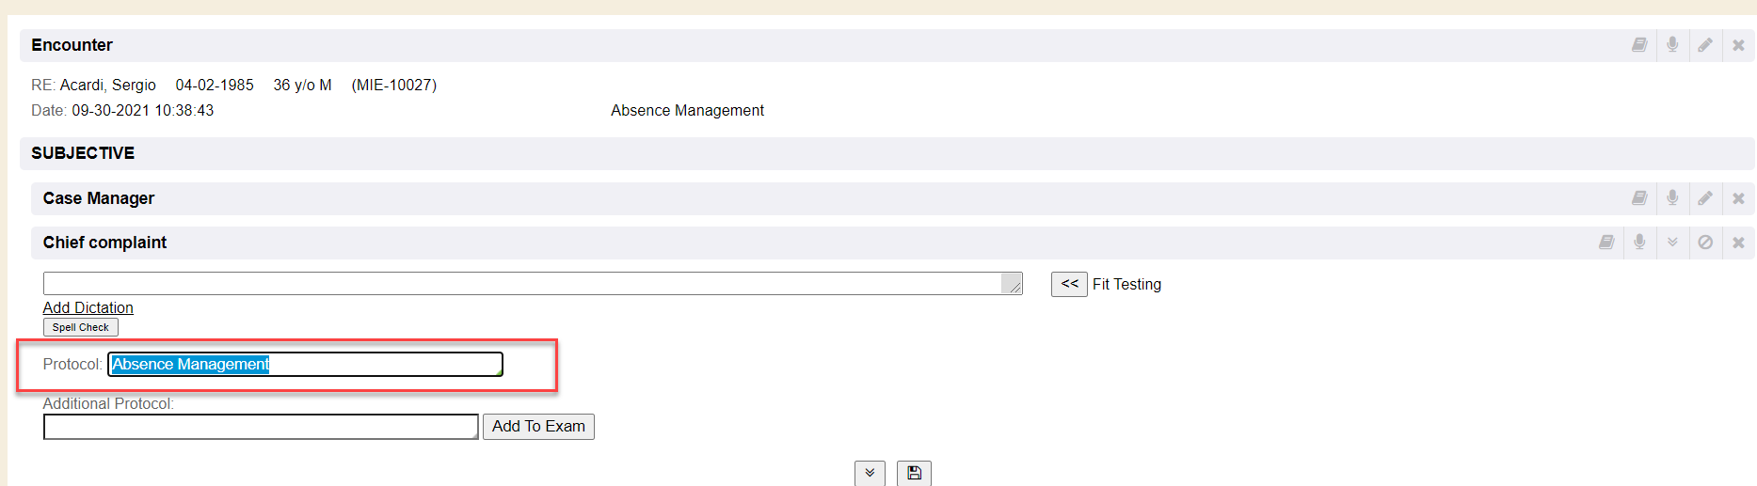The width and height of the screenshot is (1757, 486).
Task: Click the microphone icon in Case Manager row
Action: tap(1672, 198)
